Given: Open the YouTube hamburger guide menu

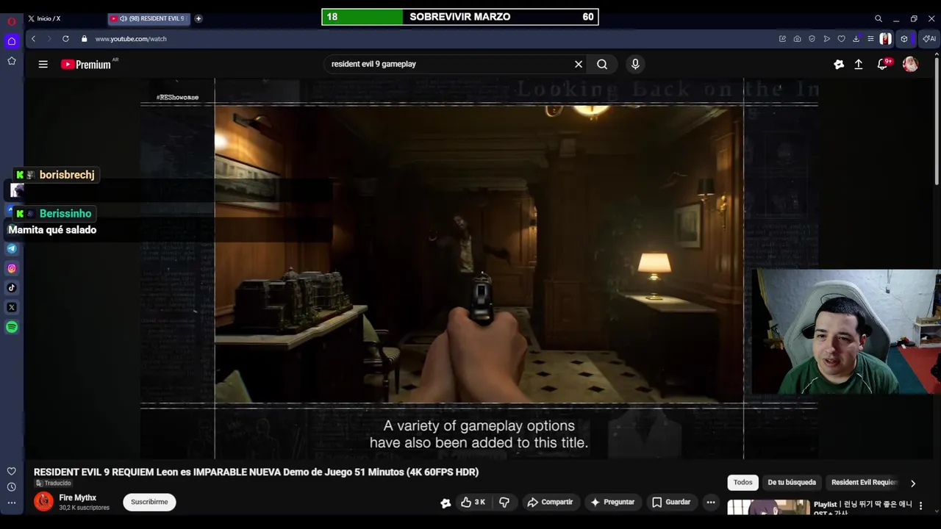Looking at the screenshot, I should click(x=43, y=65).
